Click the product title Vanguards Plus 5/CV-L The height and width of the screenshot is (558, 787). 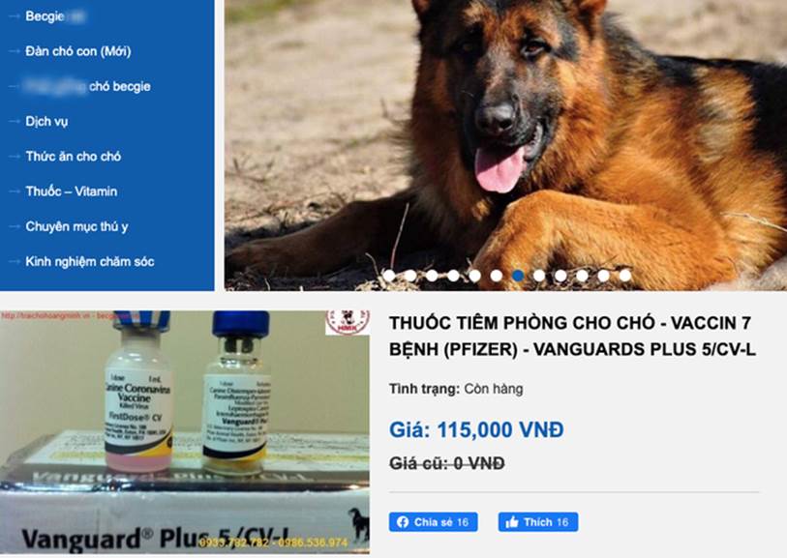coord(572,336)
